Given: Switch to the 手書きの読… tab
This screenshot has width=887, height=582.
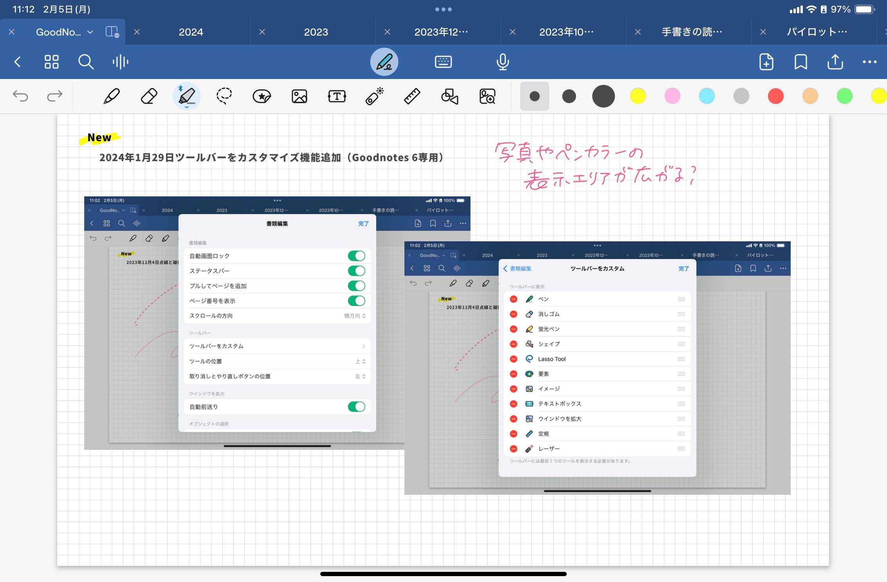Looking at the screenshot, I should 692,32.
